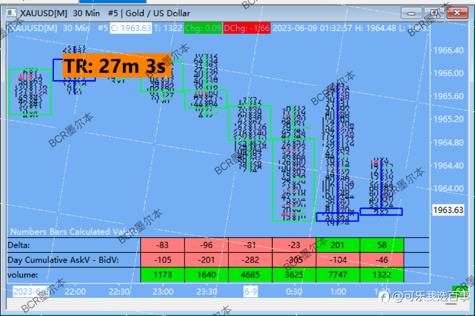The image size is (475, 316).
Task: Click the TR: 27m 3s countdown label
Action: tap(117, 65)
